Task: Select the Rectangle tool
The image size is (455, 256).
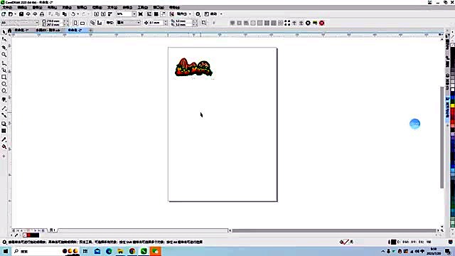Action: tap(4, 78)
